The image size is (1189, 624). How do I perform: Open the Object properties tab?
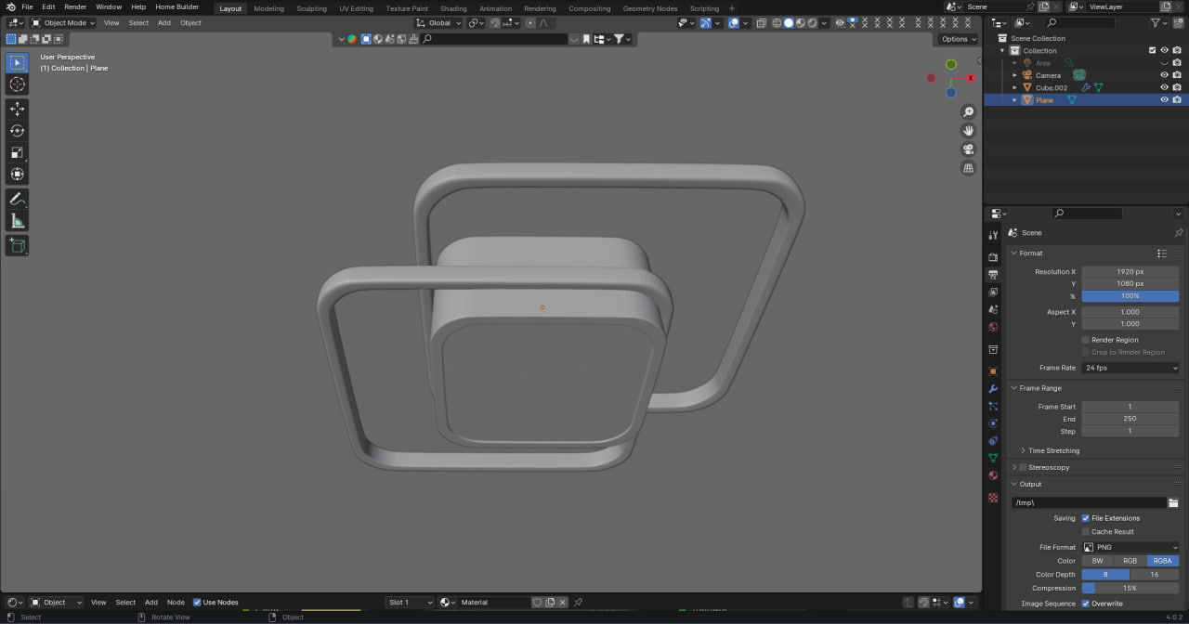coord(993,371)
